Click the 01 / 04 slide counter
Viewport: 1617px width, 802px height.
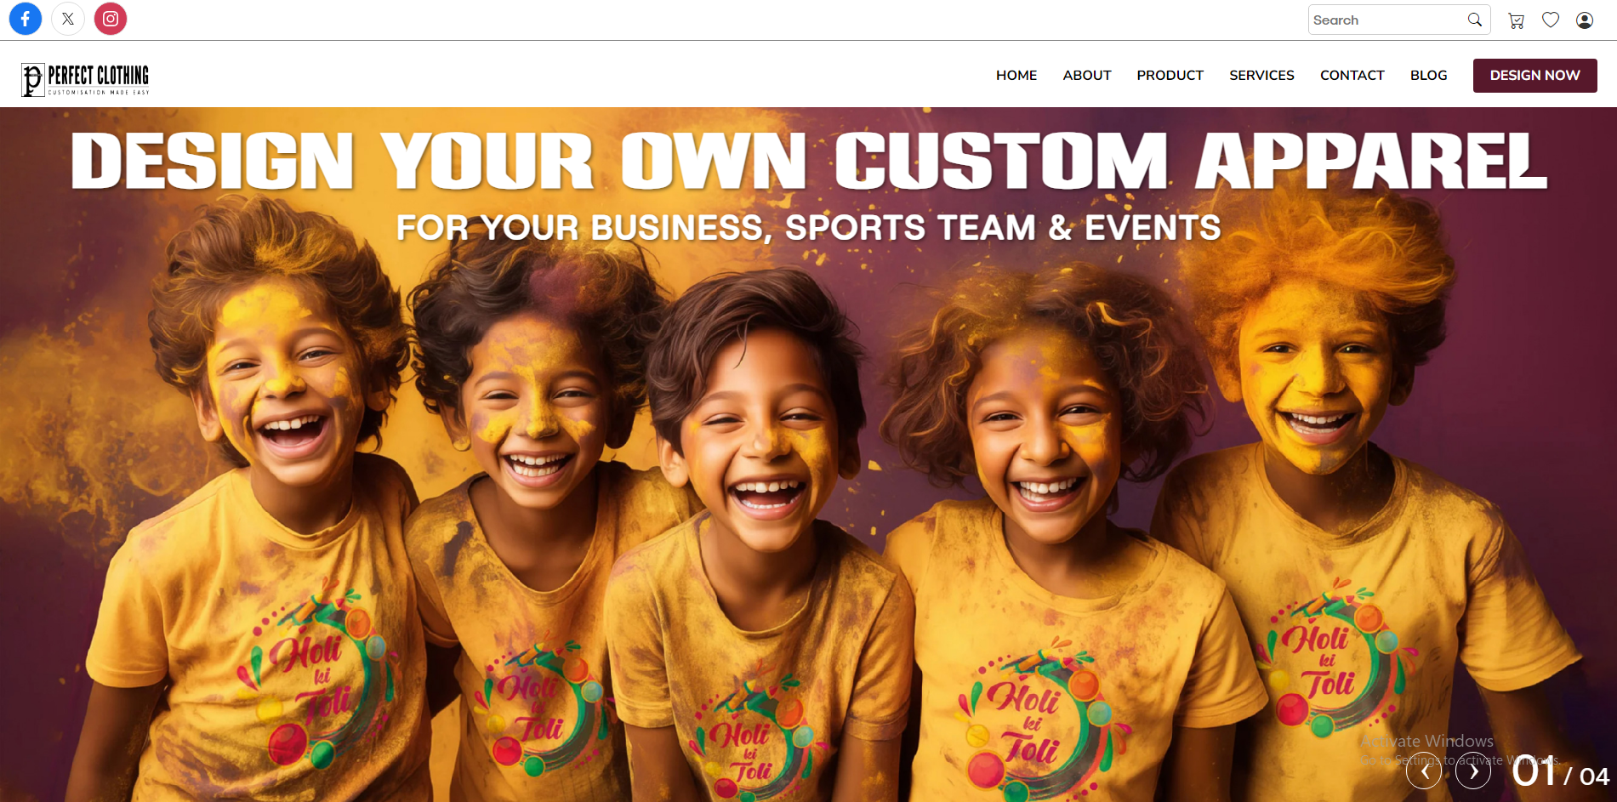click(x=1561, y=771)
